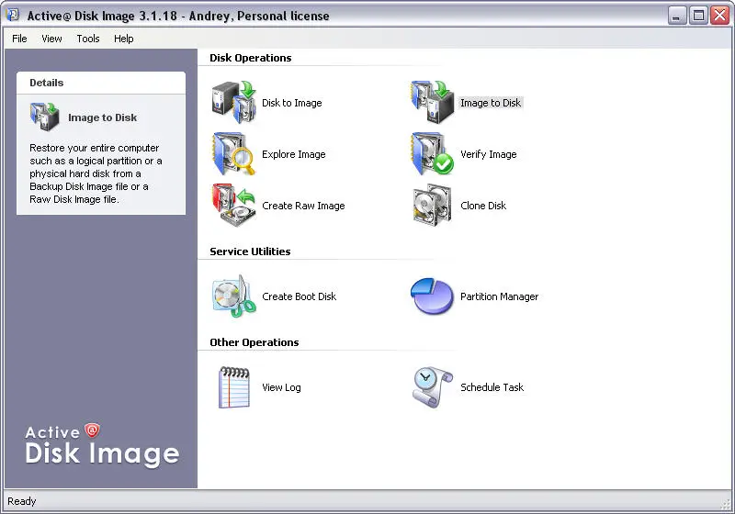Click the Service Utilities section heading
This screenshot has height=514, width=735.
[x=250, y=251]
